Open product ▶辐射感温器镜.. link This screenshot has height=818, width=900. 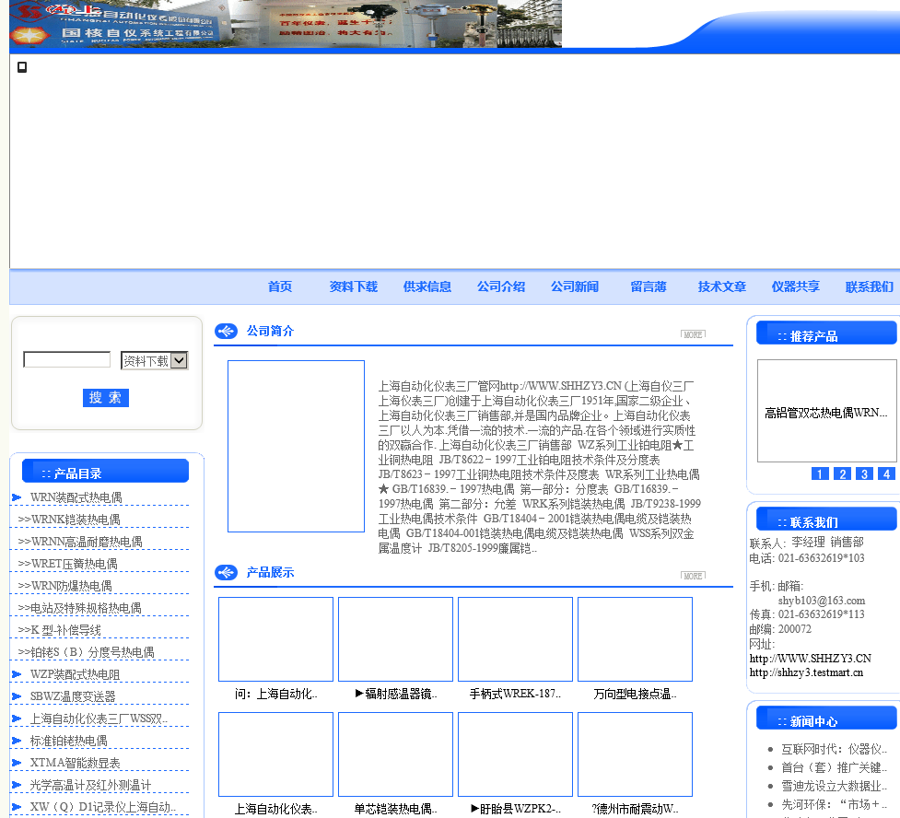click(395, 694)
